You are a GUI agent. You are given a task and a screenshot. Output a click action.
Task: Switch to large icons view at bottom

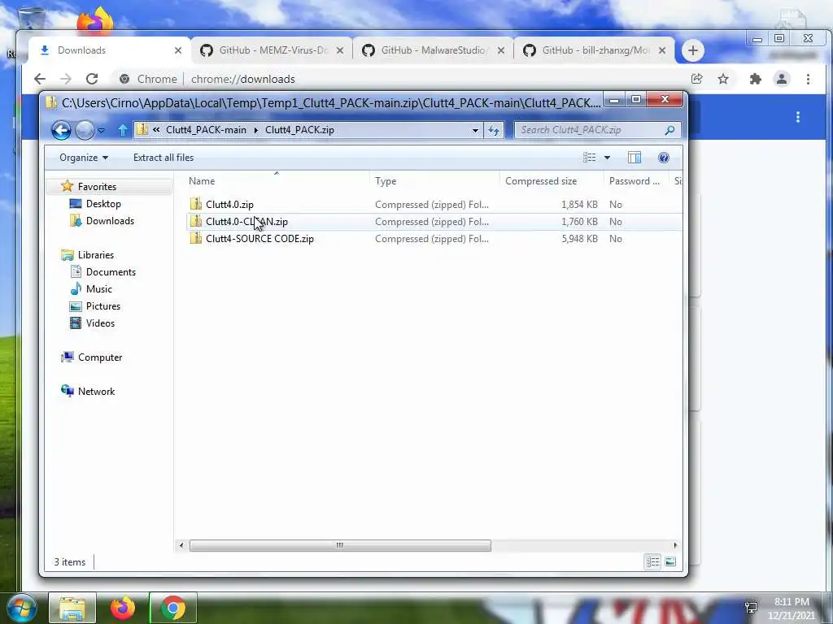[670, 561]
